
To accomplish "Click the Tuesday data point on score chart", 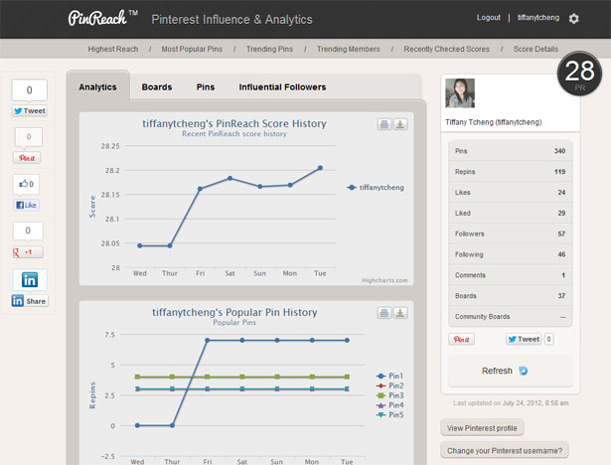I will [320, 168].
